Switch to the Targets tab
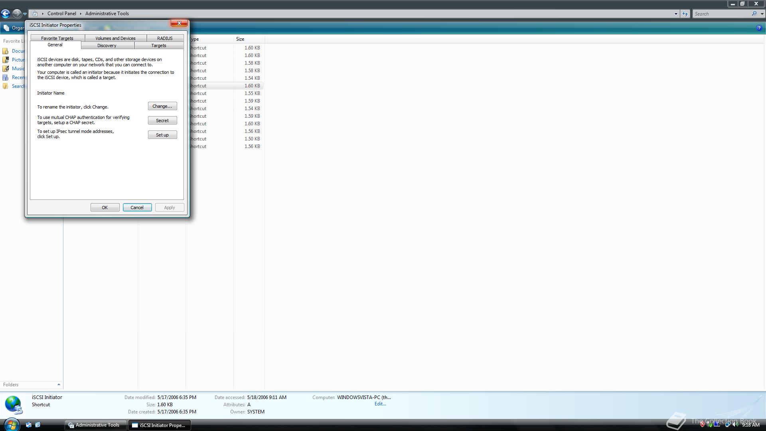The height and width of the screenshot is (431, 766). pos(159,45)
